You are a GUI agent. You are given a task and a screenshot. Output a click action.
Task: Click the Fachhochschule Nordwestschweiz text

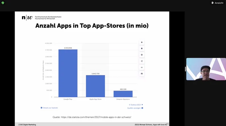coord(48,17)
